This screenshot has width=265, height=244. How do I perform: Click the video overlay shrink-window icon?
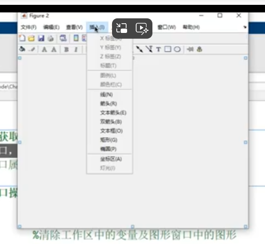[122, 28]
